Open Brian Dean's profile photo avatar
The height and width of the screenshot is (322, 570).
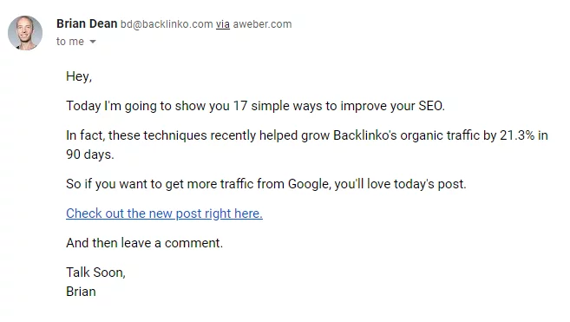pos(25,33)
